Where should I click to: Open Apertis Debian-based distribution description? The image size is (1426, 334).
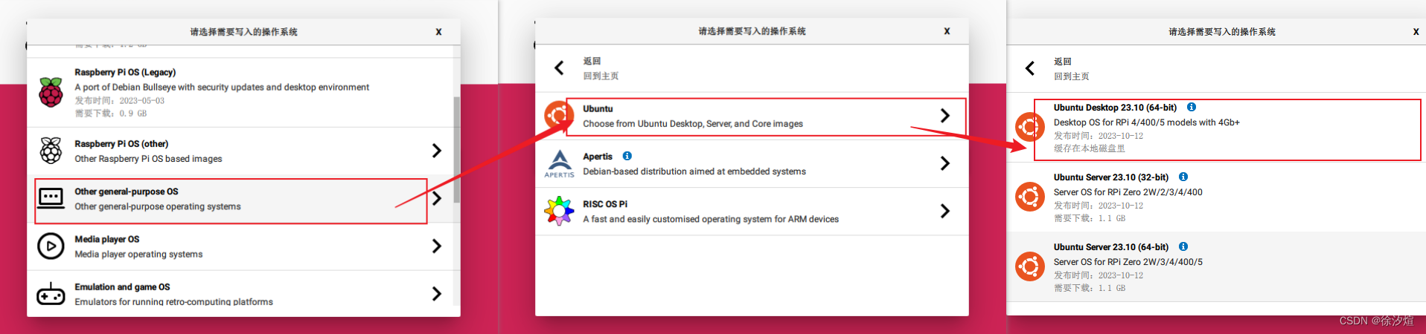click(694, 171)
